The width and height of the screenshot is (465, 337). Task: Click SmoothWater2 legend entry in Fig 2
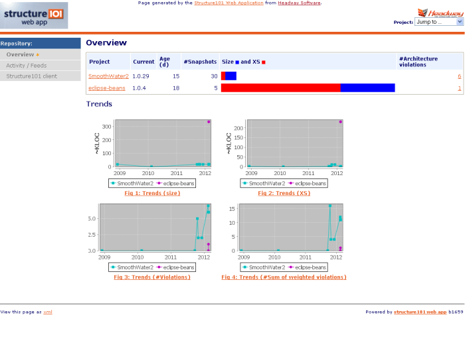(264, 183)
